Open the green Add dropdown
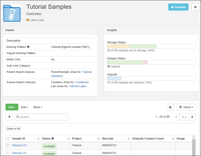This screenshot has height=156, width=201. [12, 107]
